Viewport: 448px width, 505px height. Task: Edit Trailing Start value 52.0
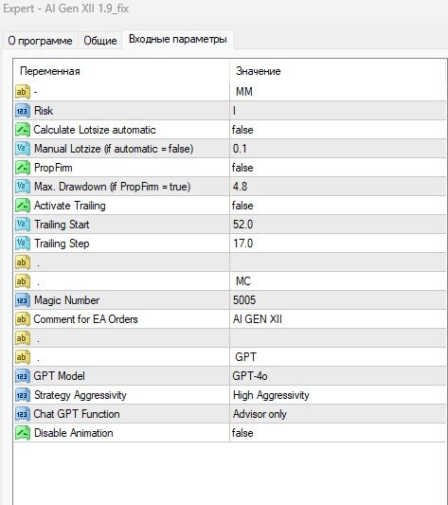point(338,225)
